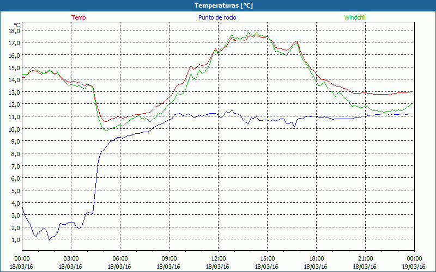The image size is (436, 272).
Task: Click the 06:00 time axis label
Action: click(x=120, y=258)
